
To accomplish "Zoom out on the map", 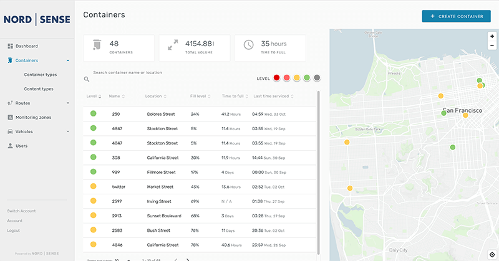I will point(492,45).
